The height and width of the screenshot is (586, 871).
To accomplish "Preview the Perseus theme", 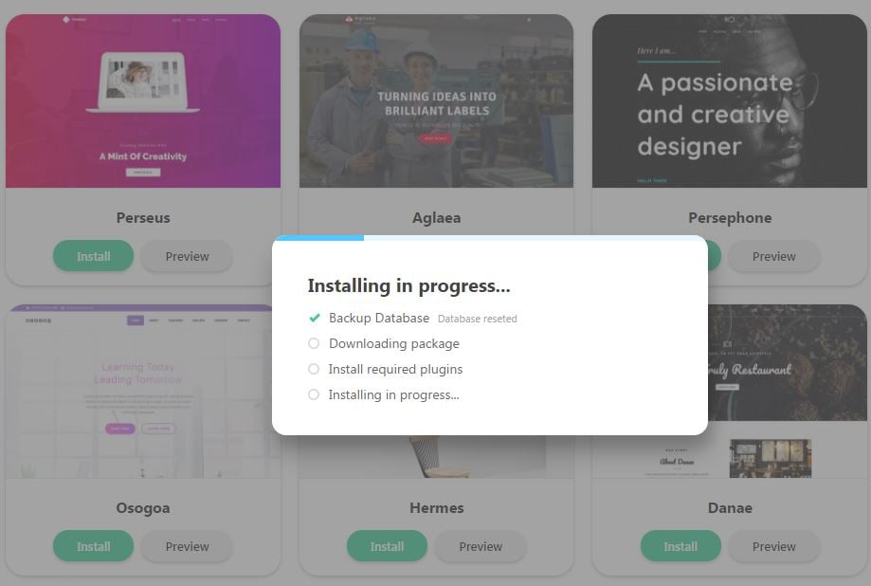I will coord(188,256).
